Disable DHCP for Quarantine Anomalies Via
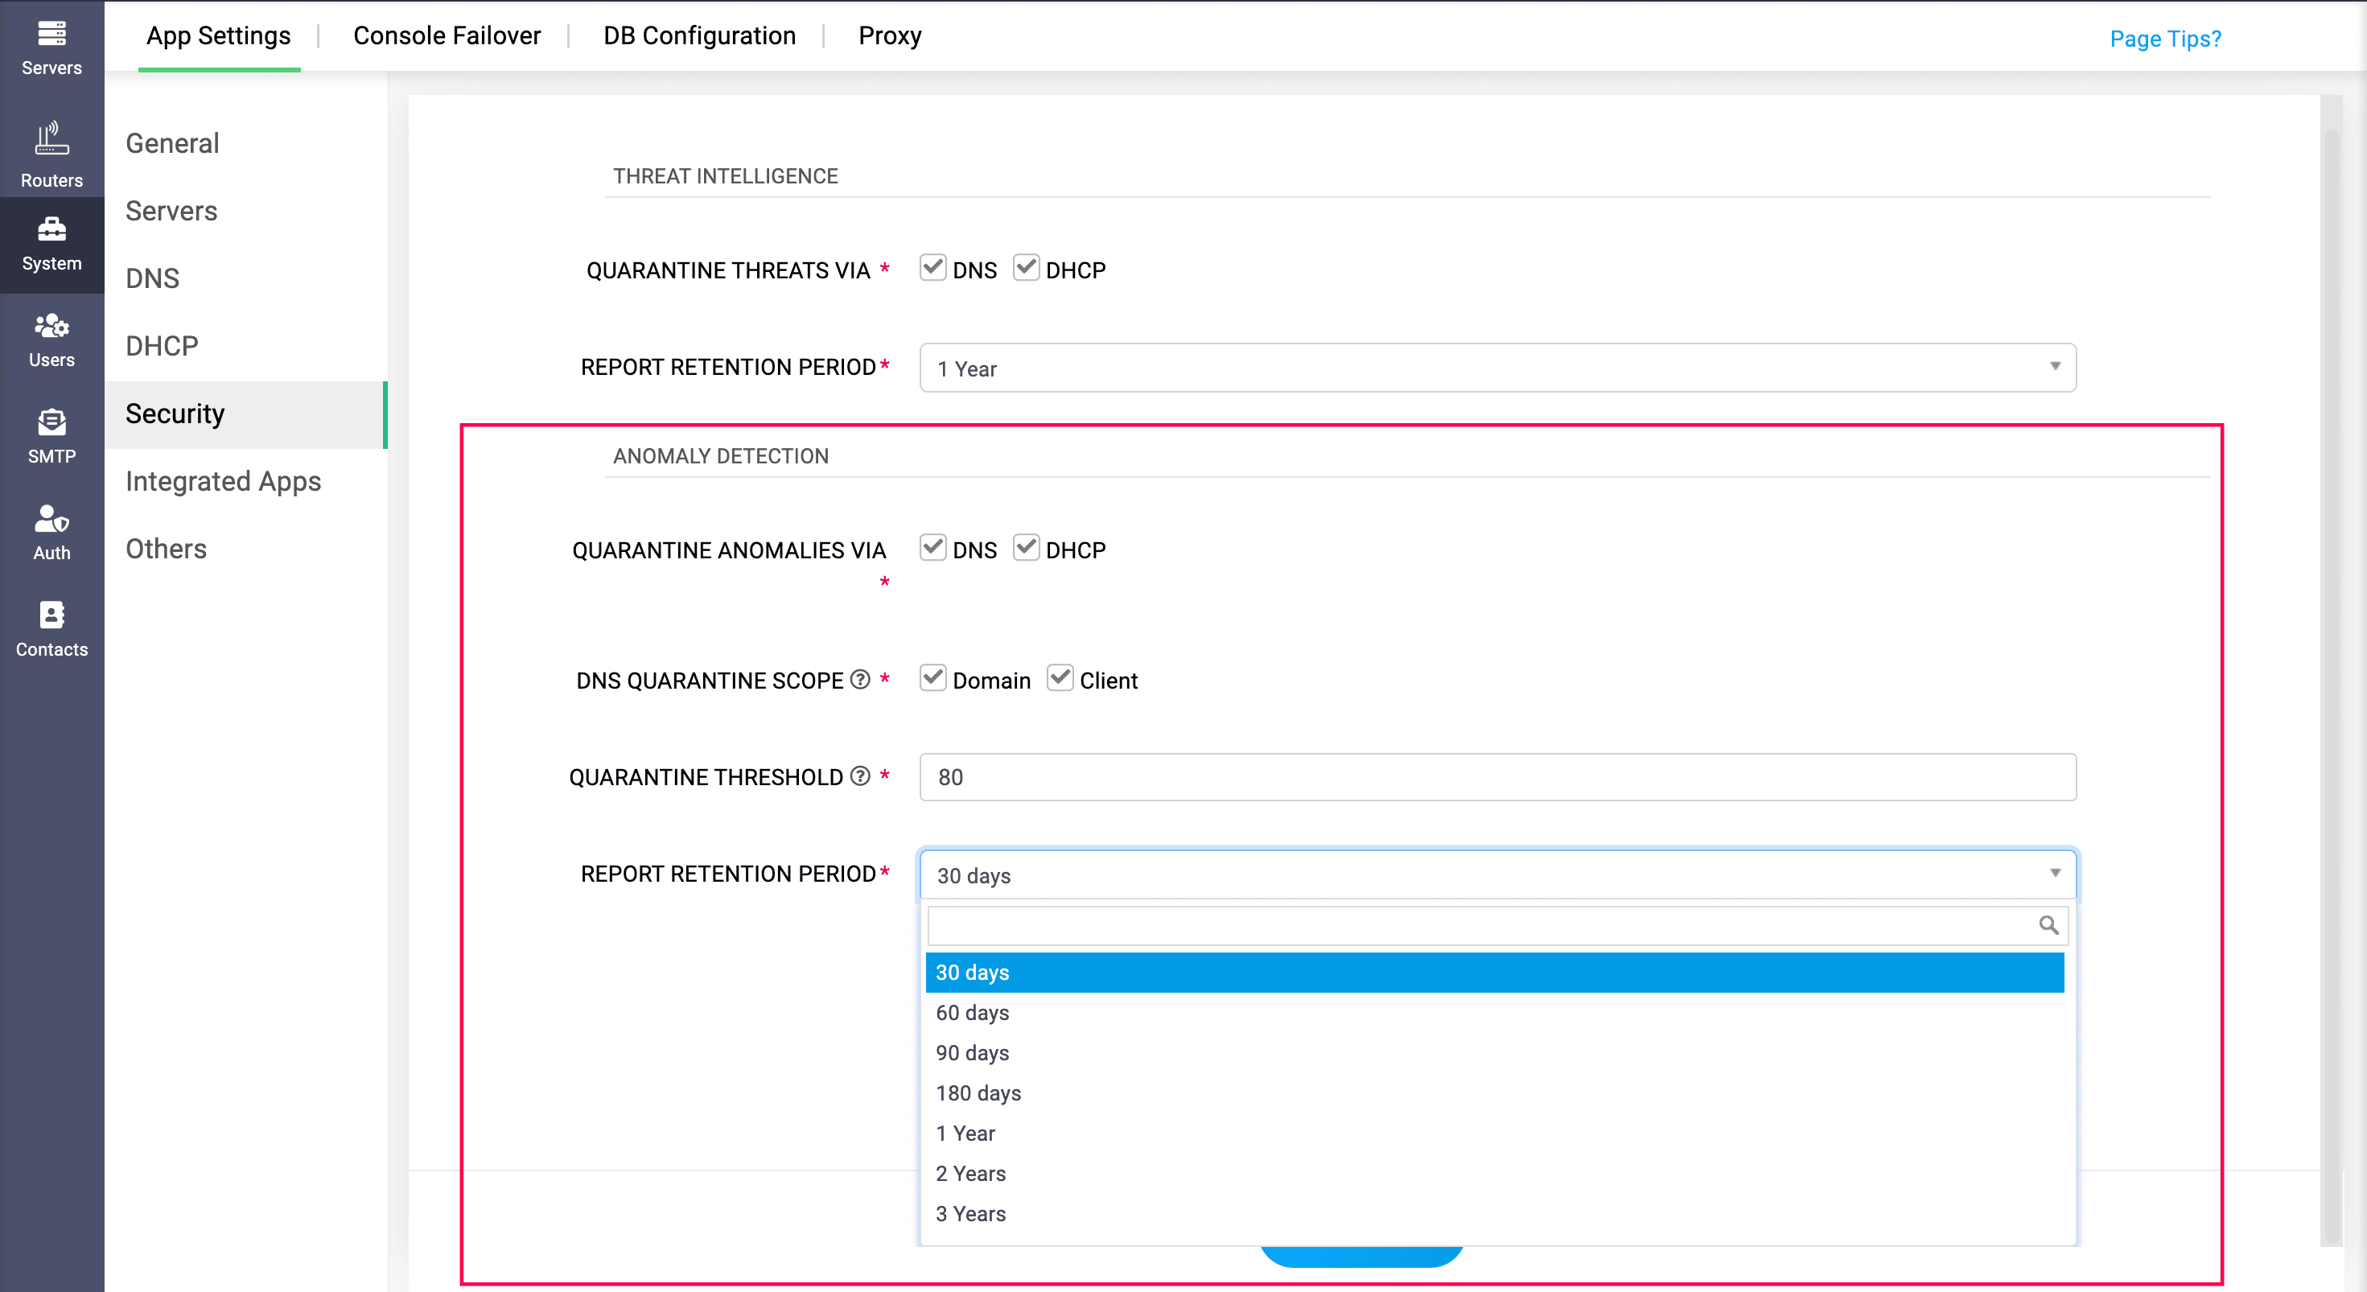The width and height of the screenshot is (2367, 1292). 1027,548
